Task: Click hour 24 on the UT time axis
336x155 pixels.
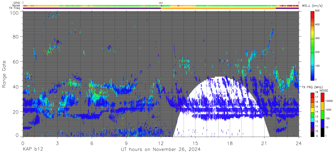Action: (x=299, y=143)
